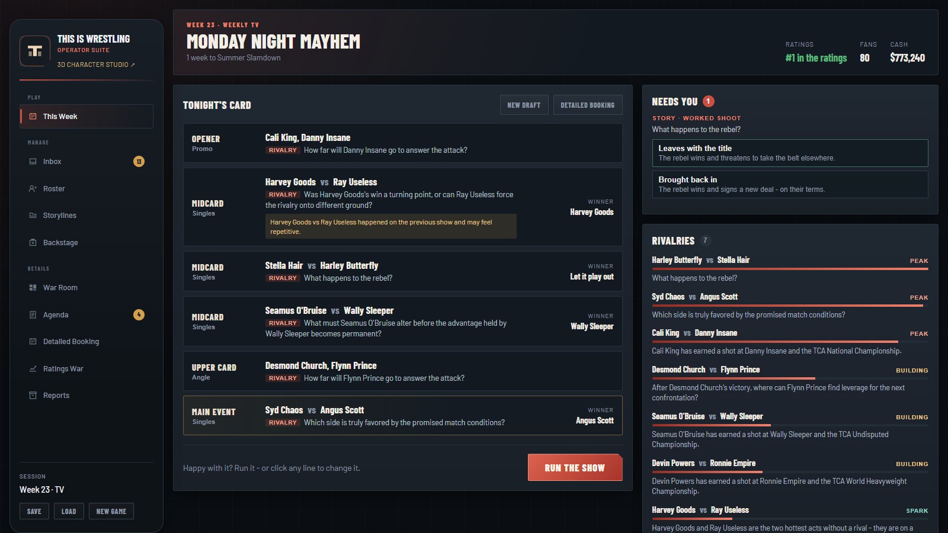This screenshot has height=533, width=948.
Task: Click the Harvey Goods winner label
Action: tap(591, 212)
